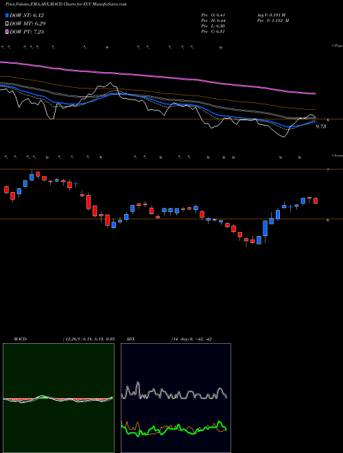Click the 'Pre V: 1.152 M' volume text
Image resolution: width=343 pixels, height=453 pixels.
coord(273,21)
